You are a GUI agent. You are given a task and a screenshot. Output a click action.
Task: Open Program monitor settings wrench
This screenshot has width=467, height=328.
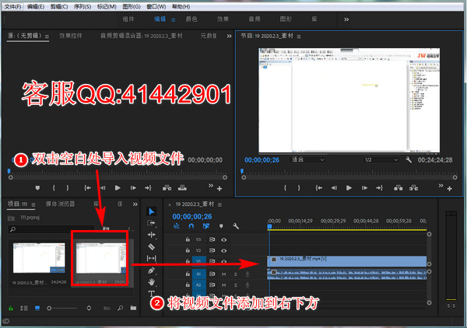(x=409, y=160)
